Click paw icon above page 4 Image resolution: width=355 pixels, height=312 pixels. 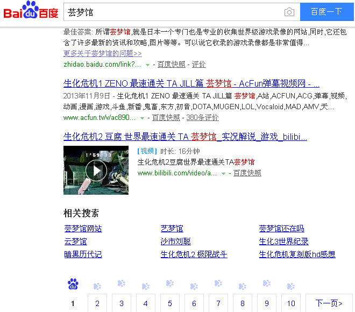click(x=146, y=286)
